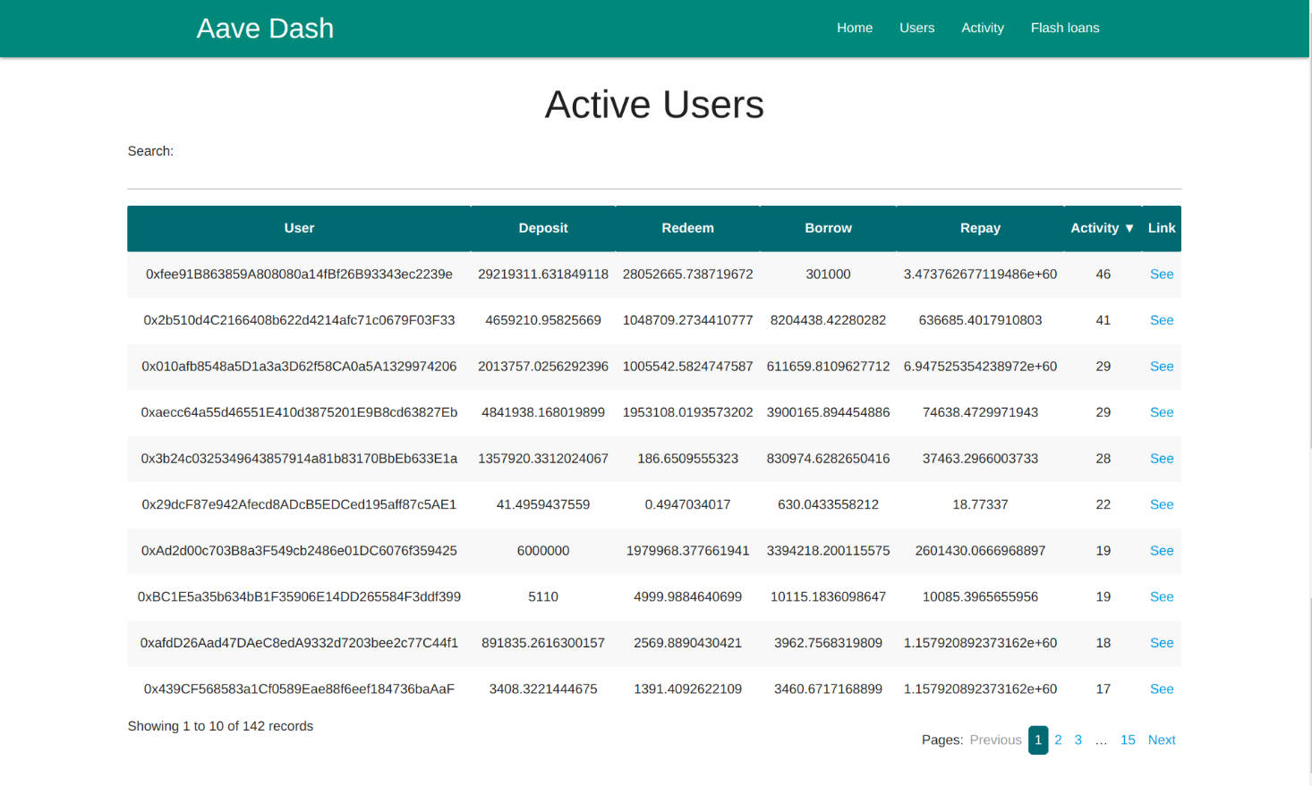The image size is (1312, 786).
Task: Open Flash loans page
Action: 1065,28
